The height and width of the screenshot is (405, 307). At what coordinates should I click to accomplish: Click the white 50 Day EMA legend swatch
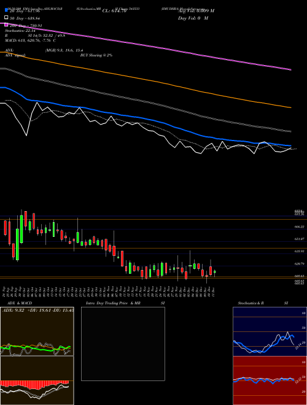click(x=7, y=18)
